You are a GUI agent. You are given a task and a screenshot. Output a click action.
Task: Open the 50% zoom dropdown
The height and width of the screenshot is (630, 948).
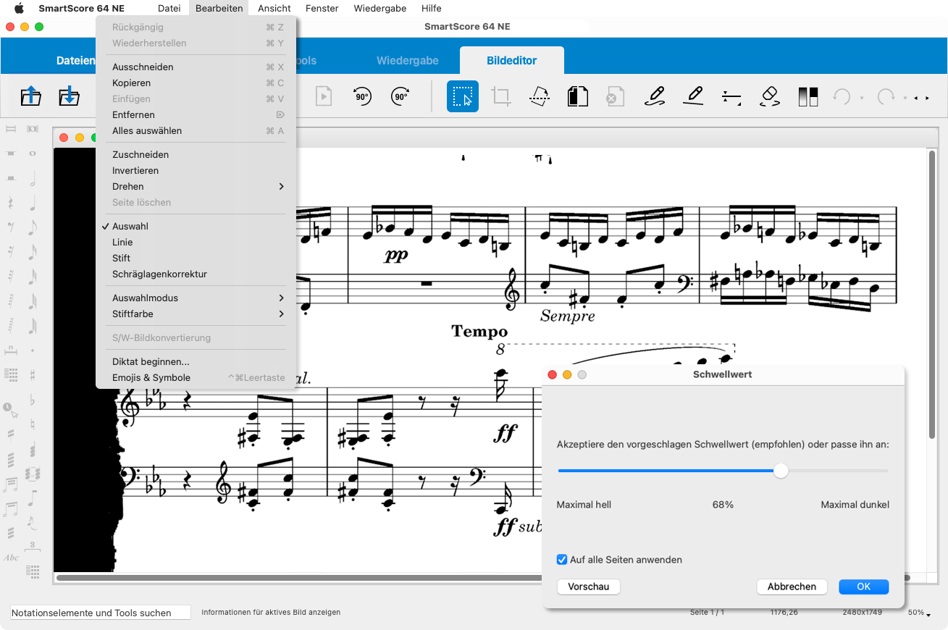(919, 613)
